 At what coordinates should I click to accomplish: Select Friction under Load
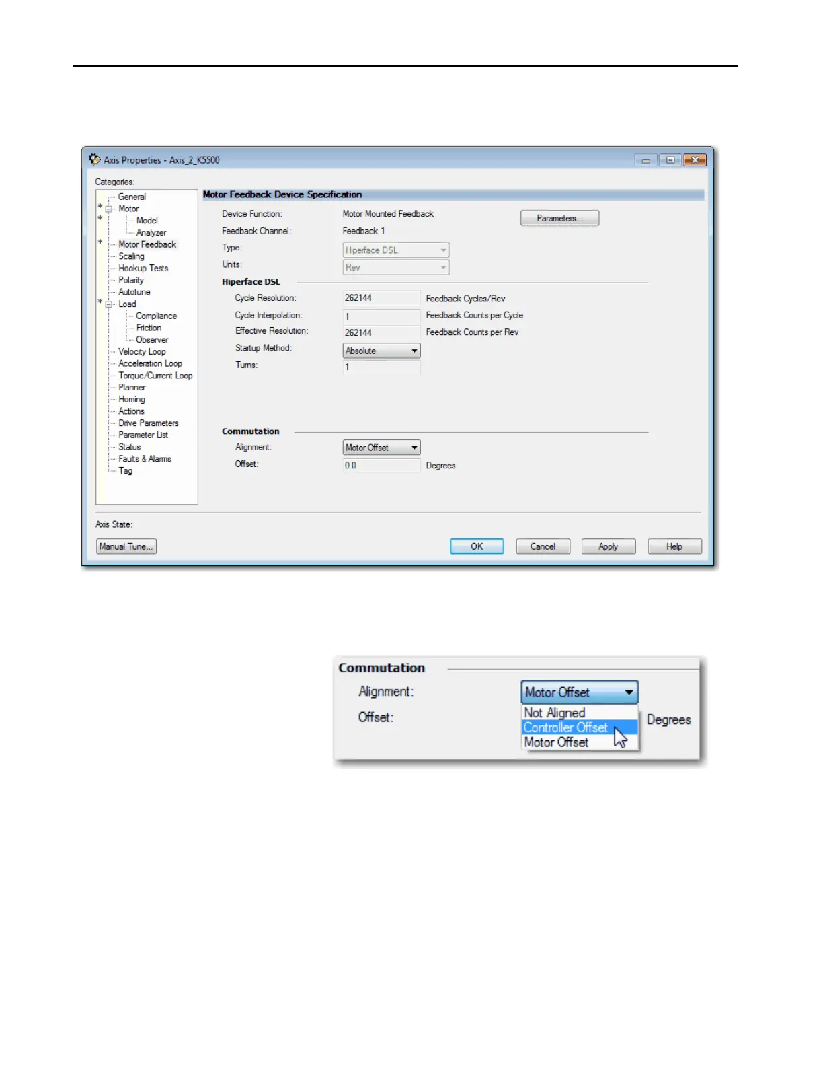click(x=149, y=328)
